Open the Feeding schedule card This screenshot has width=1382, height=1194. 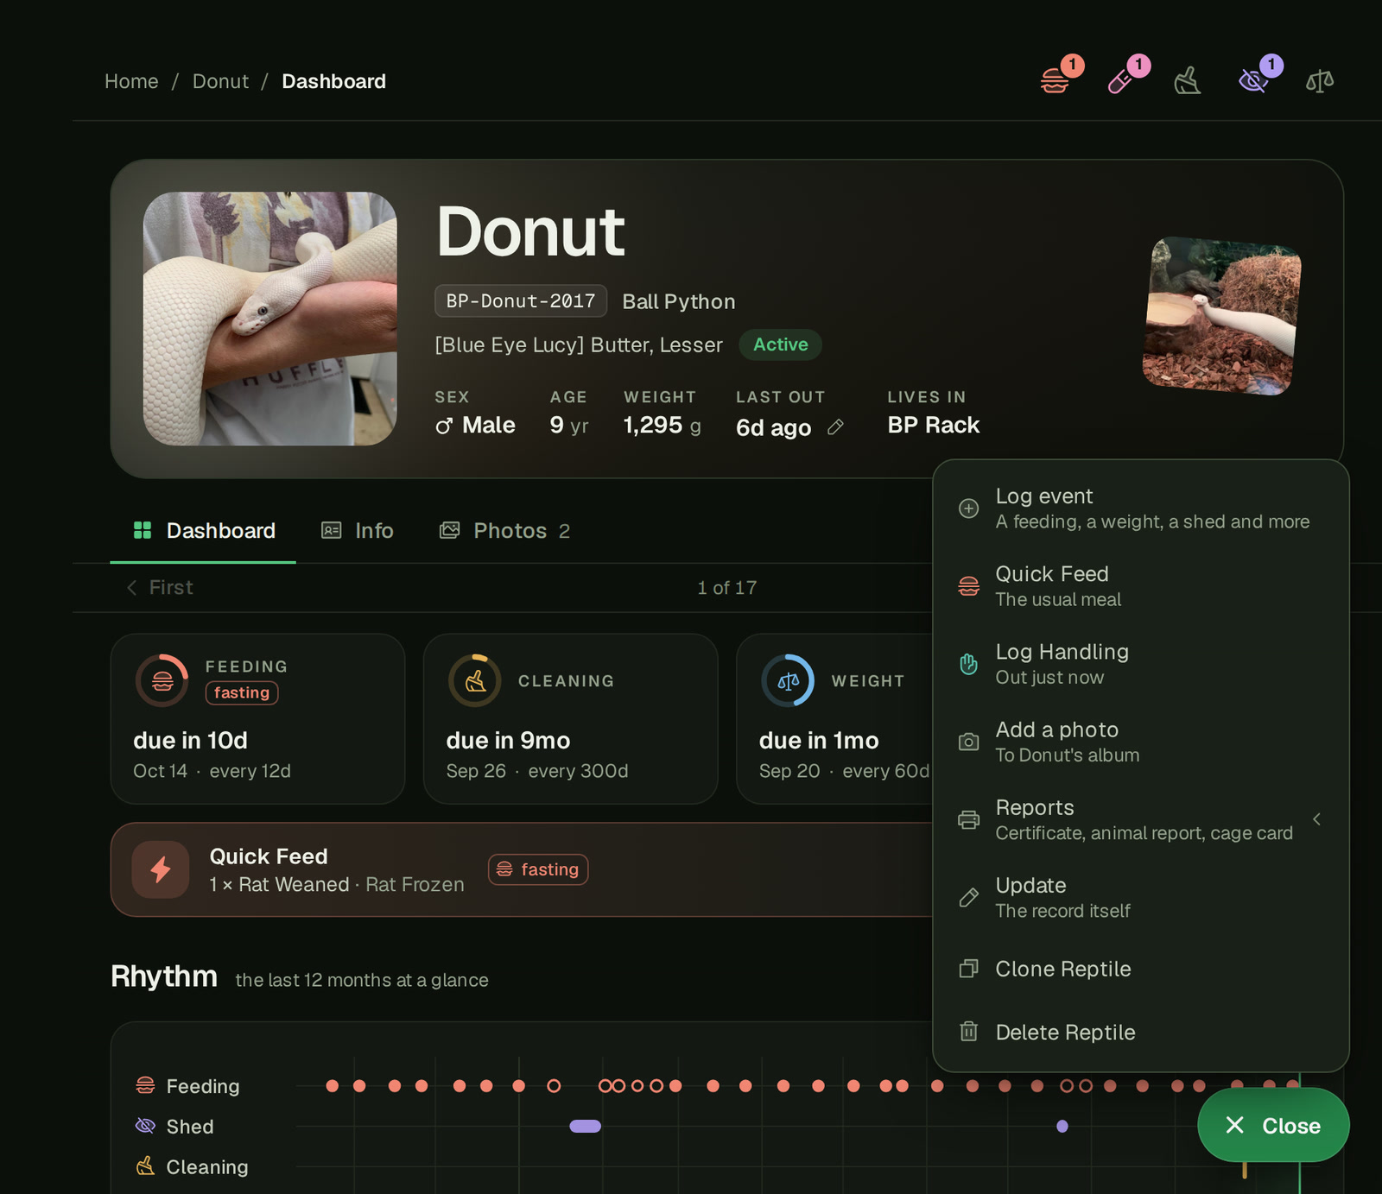pyautogui.click(x=257, y=718)
